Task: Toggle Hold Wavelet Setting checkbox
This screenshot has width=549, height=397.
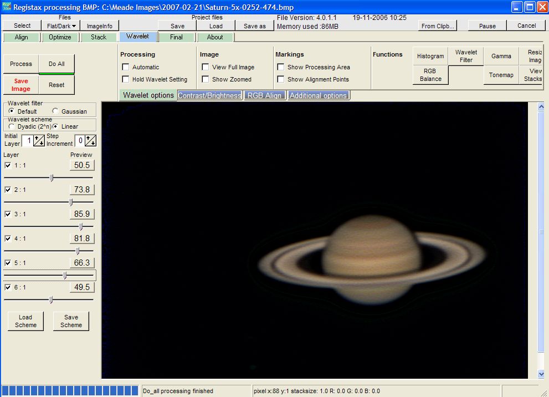Action: pyautogui.click(x=126, y=79)
